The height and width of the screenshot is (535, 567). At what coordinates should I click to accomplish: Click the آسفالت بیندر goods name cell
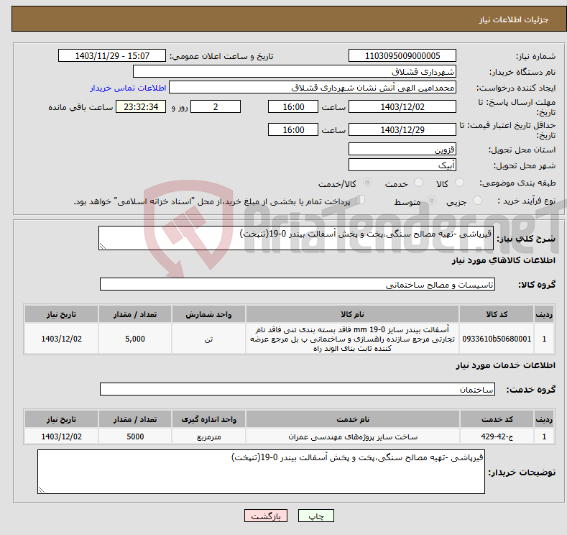tap(352, 339)
